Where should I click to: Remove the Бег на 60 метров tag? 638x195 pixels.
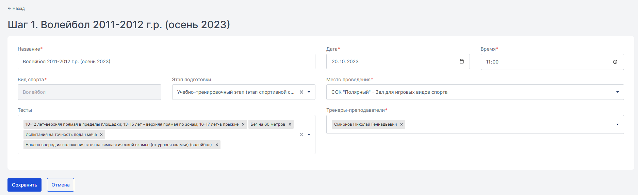click(290, 124)
